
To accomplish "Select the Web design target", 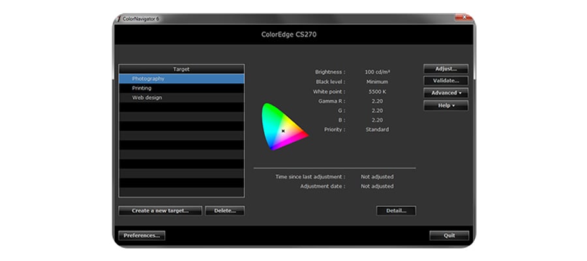I will [181, 97].
